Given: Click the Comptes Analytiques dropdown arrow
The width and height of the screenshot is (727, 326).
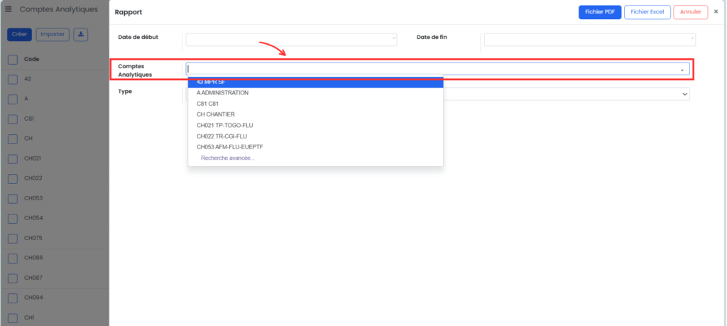Looking at the screenshot, I should pyautogui.click(x=682, y=70).
